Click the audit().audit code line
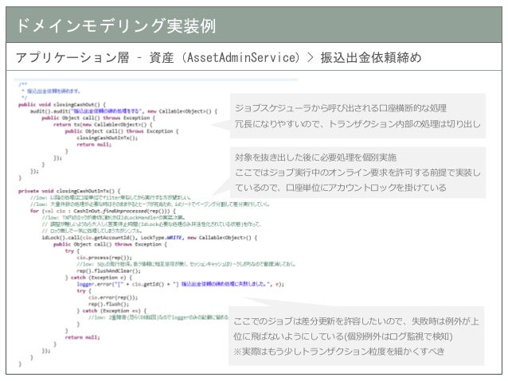The width and height of the screenshot is (508, 381). (123, 111)
